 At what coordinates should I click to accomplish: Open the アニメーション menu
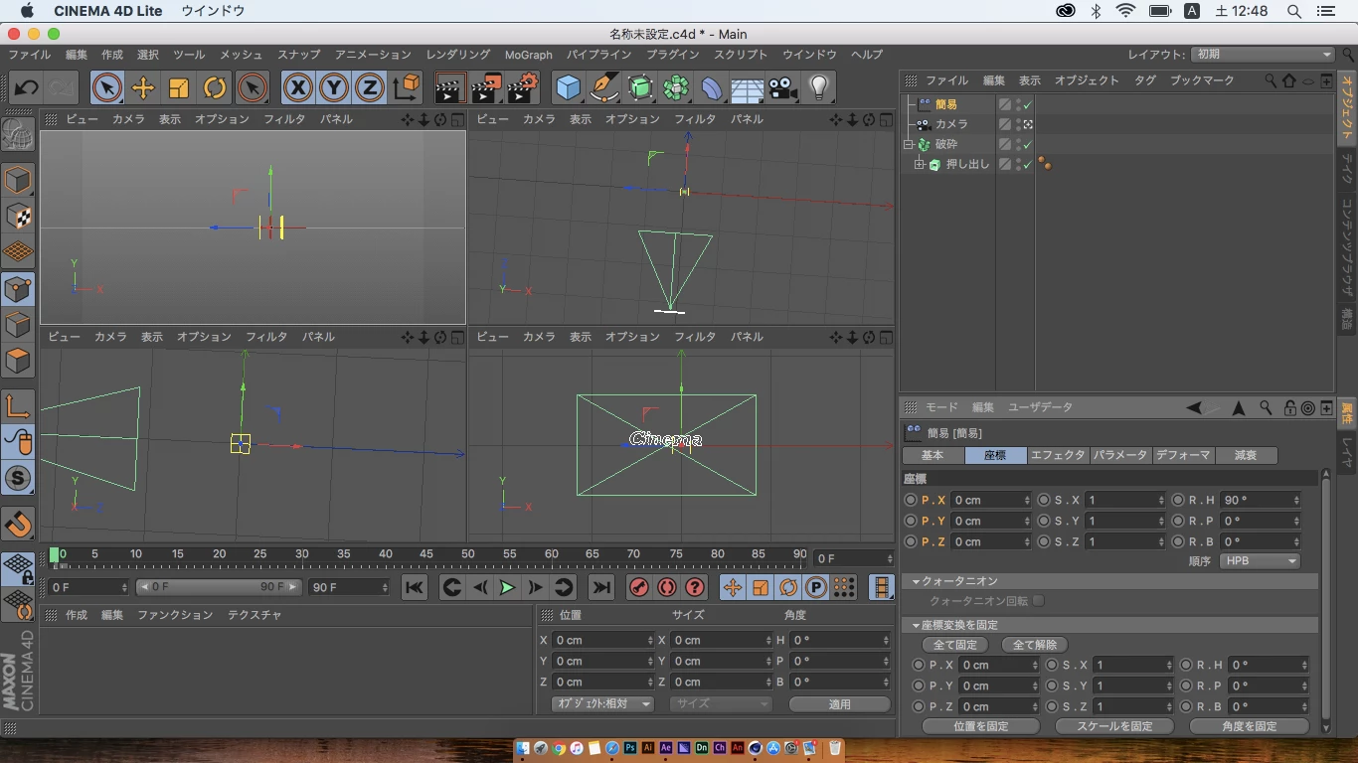pos(373,55)
